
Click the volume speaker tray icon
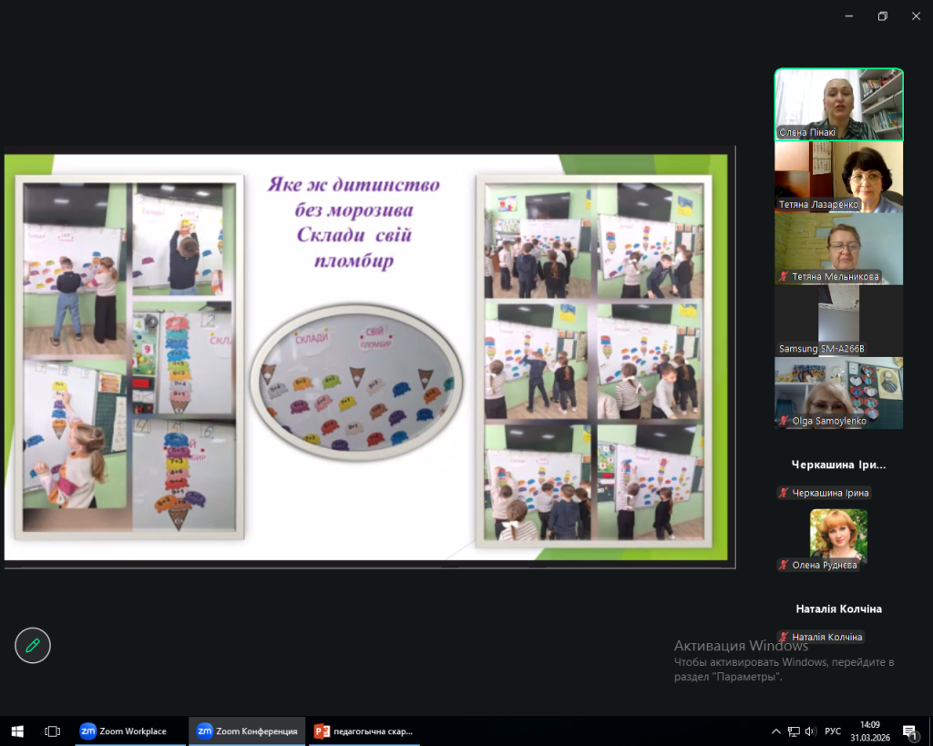tap(810, 731)
